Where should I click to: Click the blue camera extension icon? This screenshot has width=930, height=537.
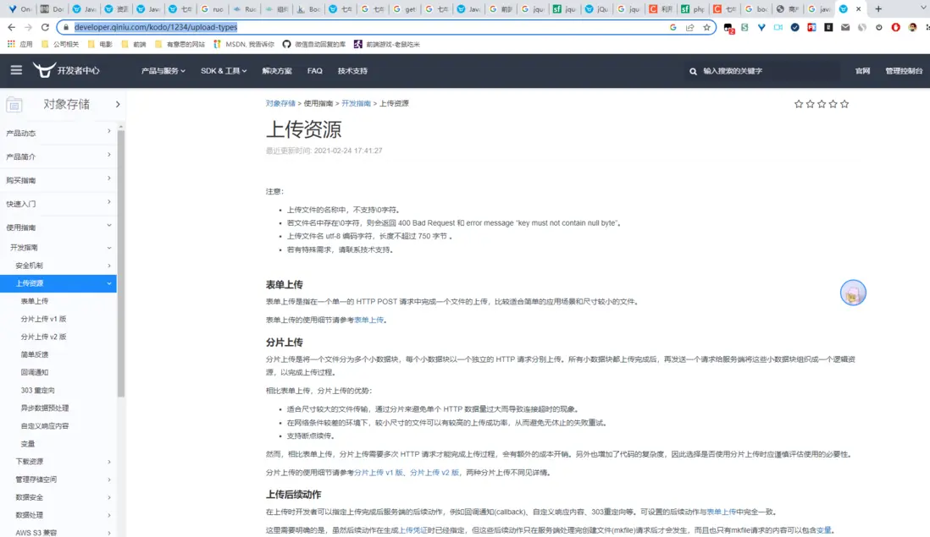[x=778, y=27]
